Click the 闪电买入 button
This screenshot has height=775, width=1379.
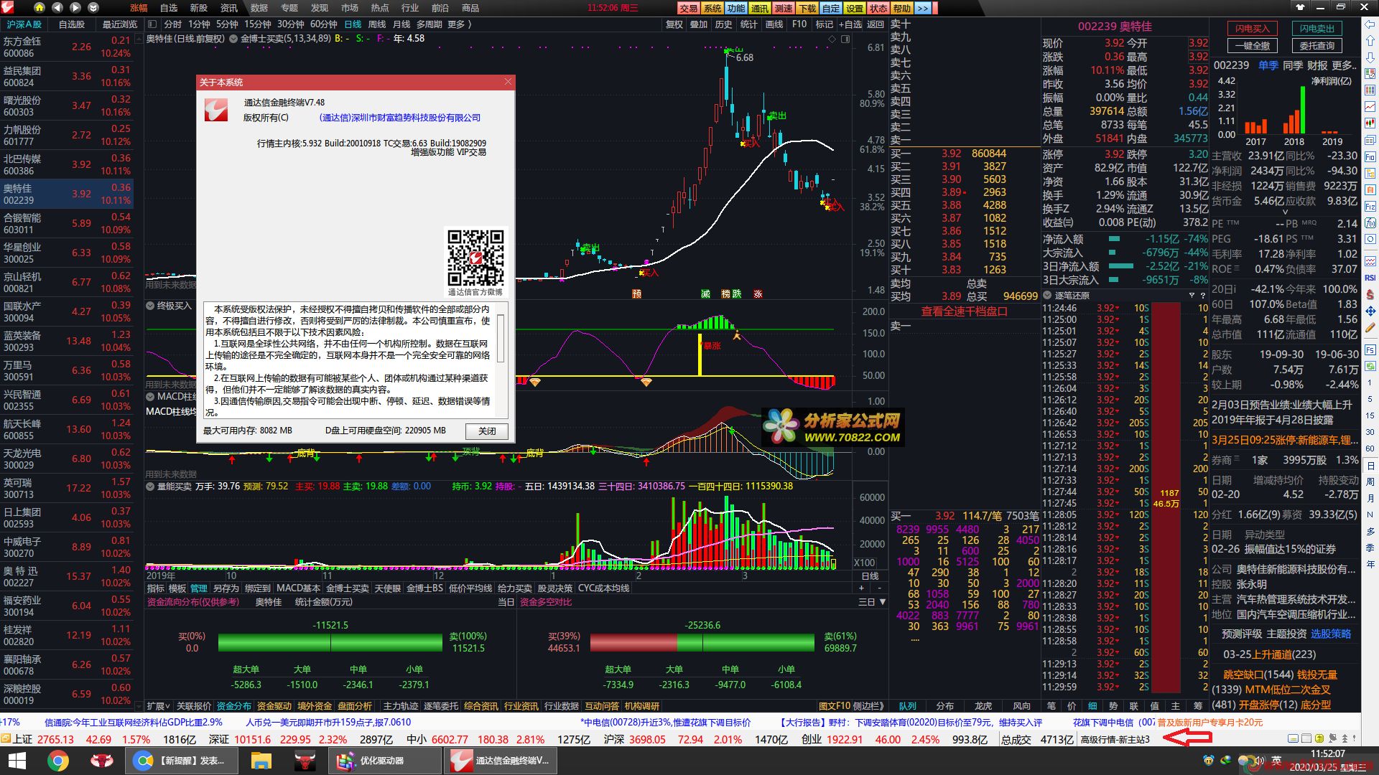click(1252, 29)
